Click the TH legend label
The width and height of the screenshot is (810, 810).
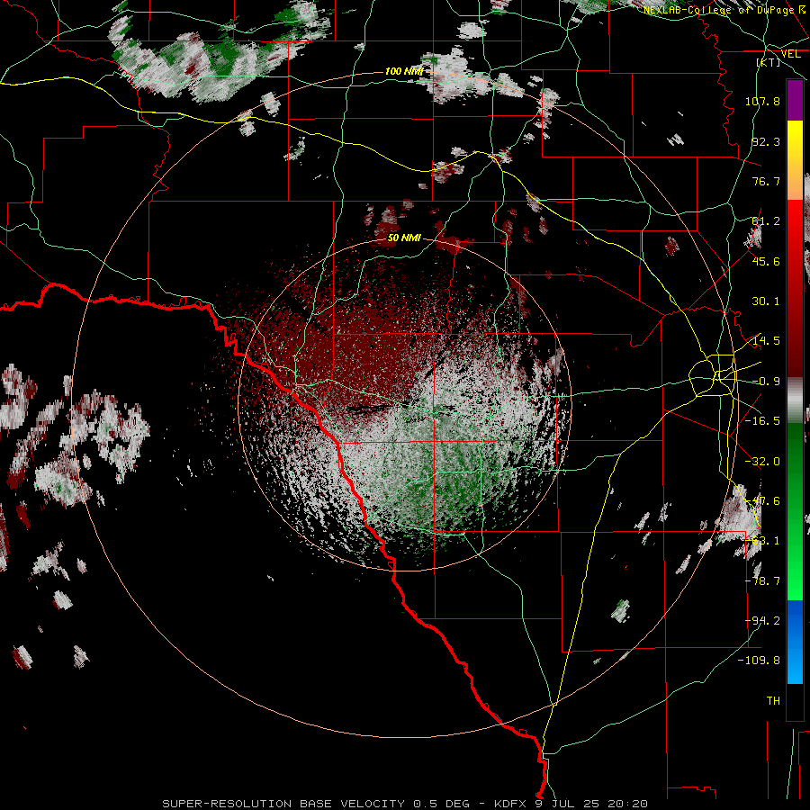pos(773,701)
